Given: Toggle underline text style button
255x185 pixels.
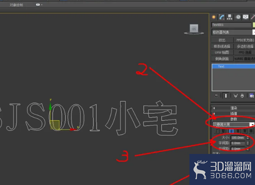Looking at the screenshot, I should (223, 131).
